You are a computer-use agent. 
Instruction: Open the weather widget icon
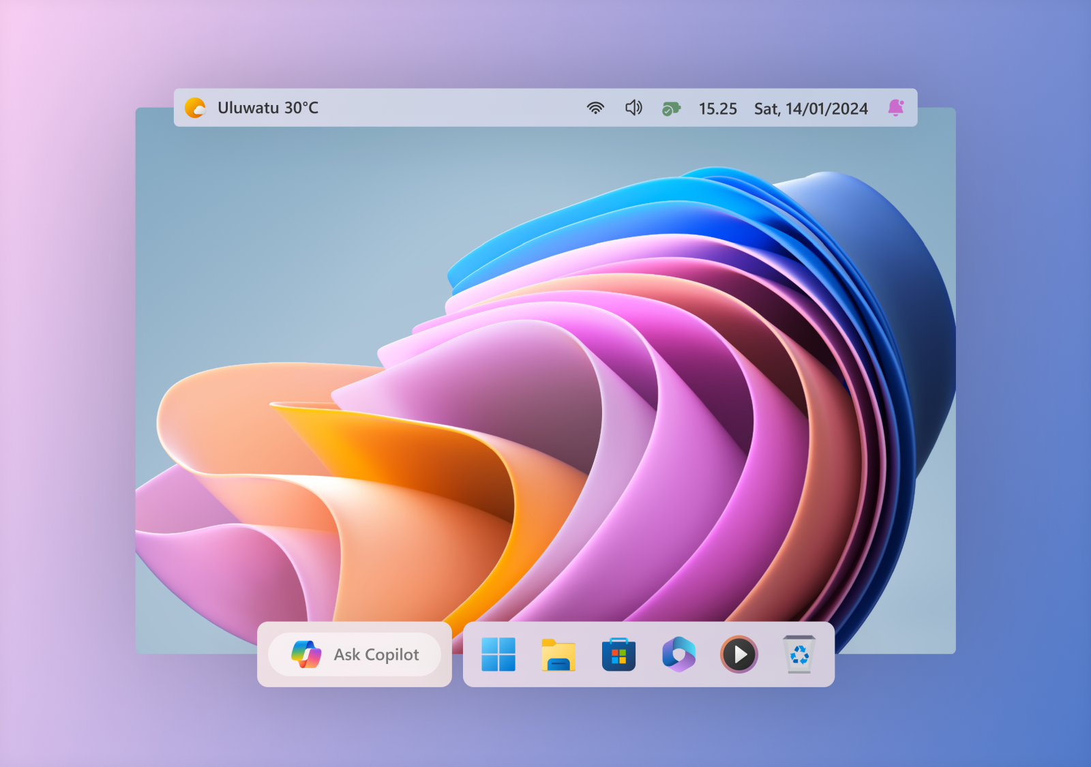(x=195, y=108)
